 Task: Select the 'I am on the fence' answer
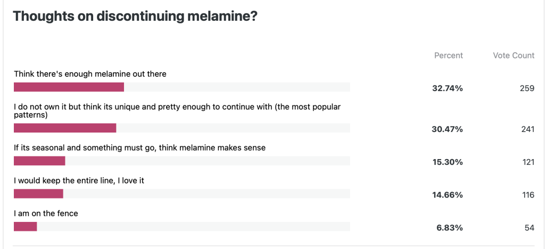tap(46, 213)
